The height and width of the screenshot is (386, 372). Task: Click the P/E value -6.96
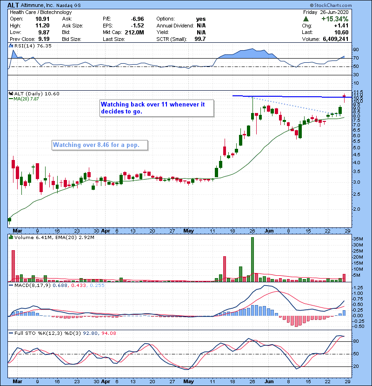(137, 19)
